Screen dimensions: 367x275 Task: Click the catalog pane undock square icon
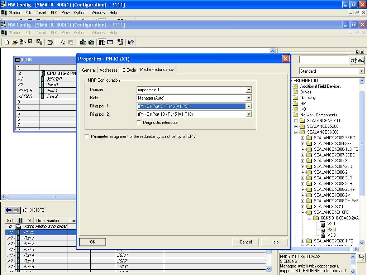click(357, 52)
